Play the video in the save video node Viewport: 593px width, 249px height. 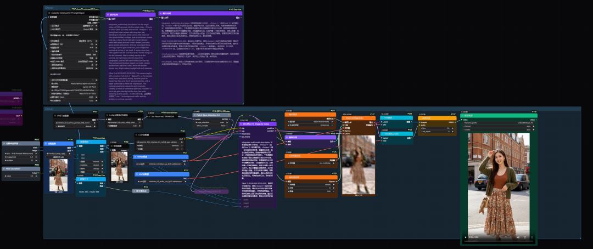466,237
